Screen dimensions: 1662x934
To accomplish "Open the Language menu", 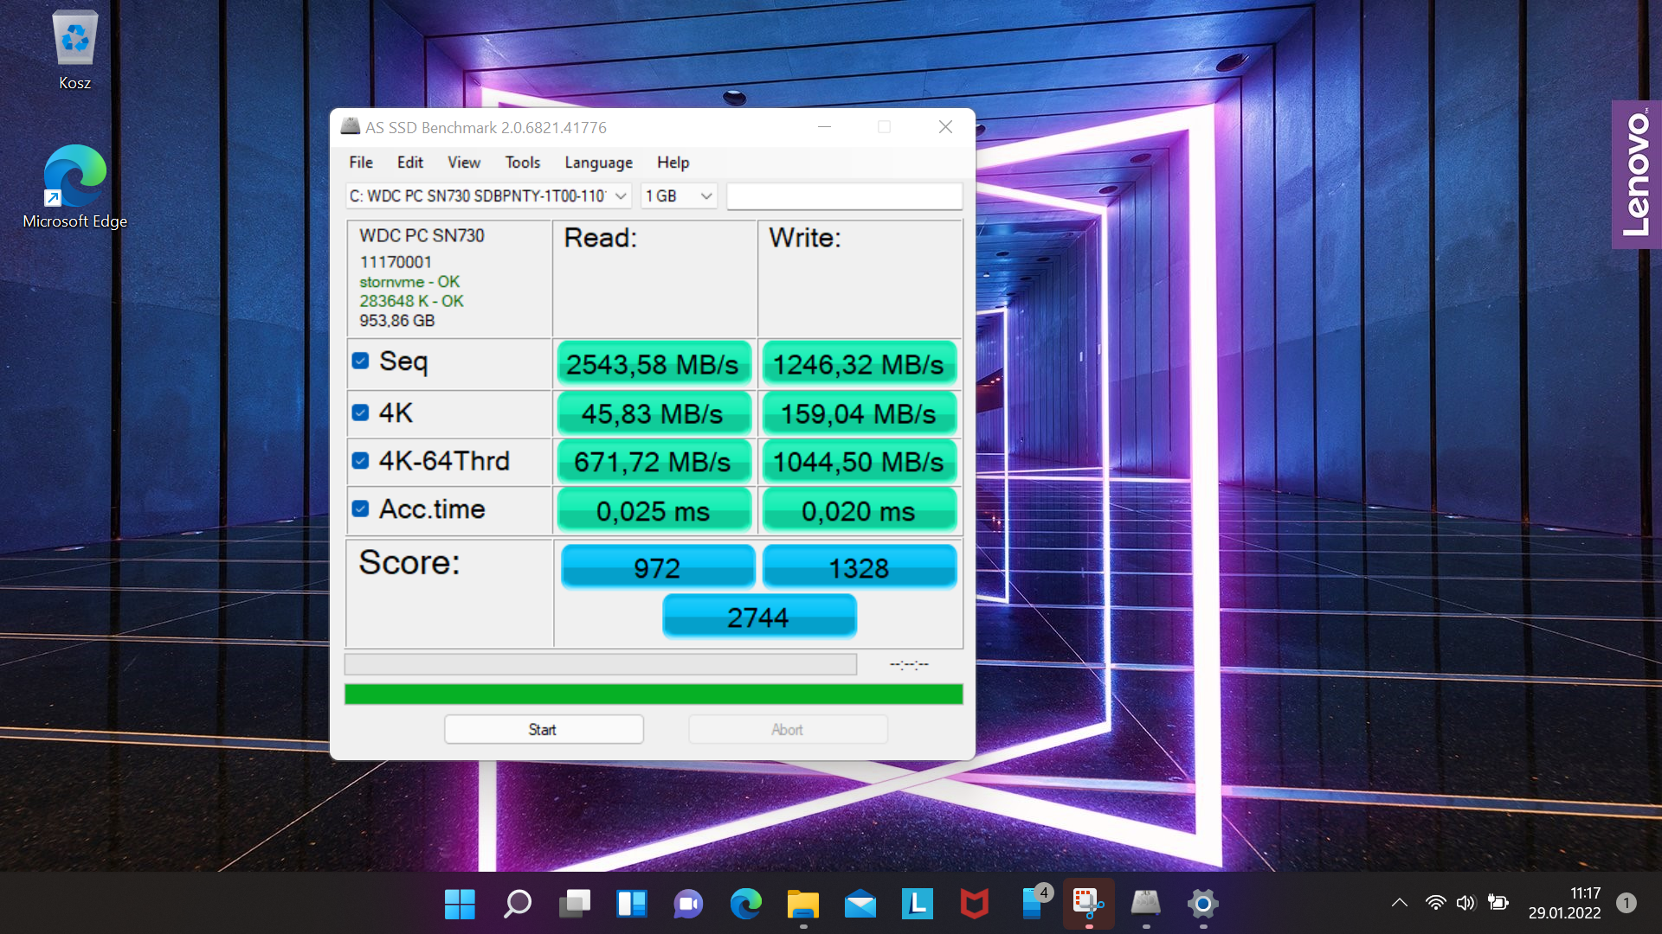I will point(599,163).
